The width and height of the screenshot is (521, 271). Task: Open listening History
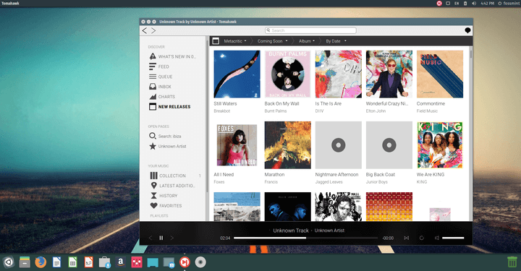click(x=164, y=195)
